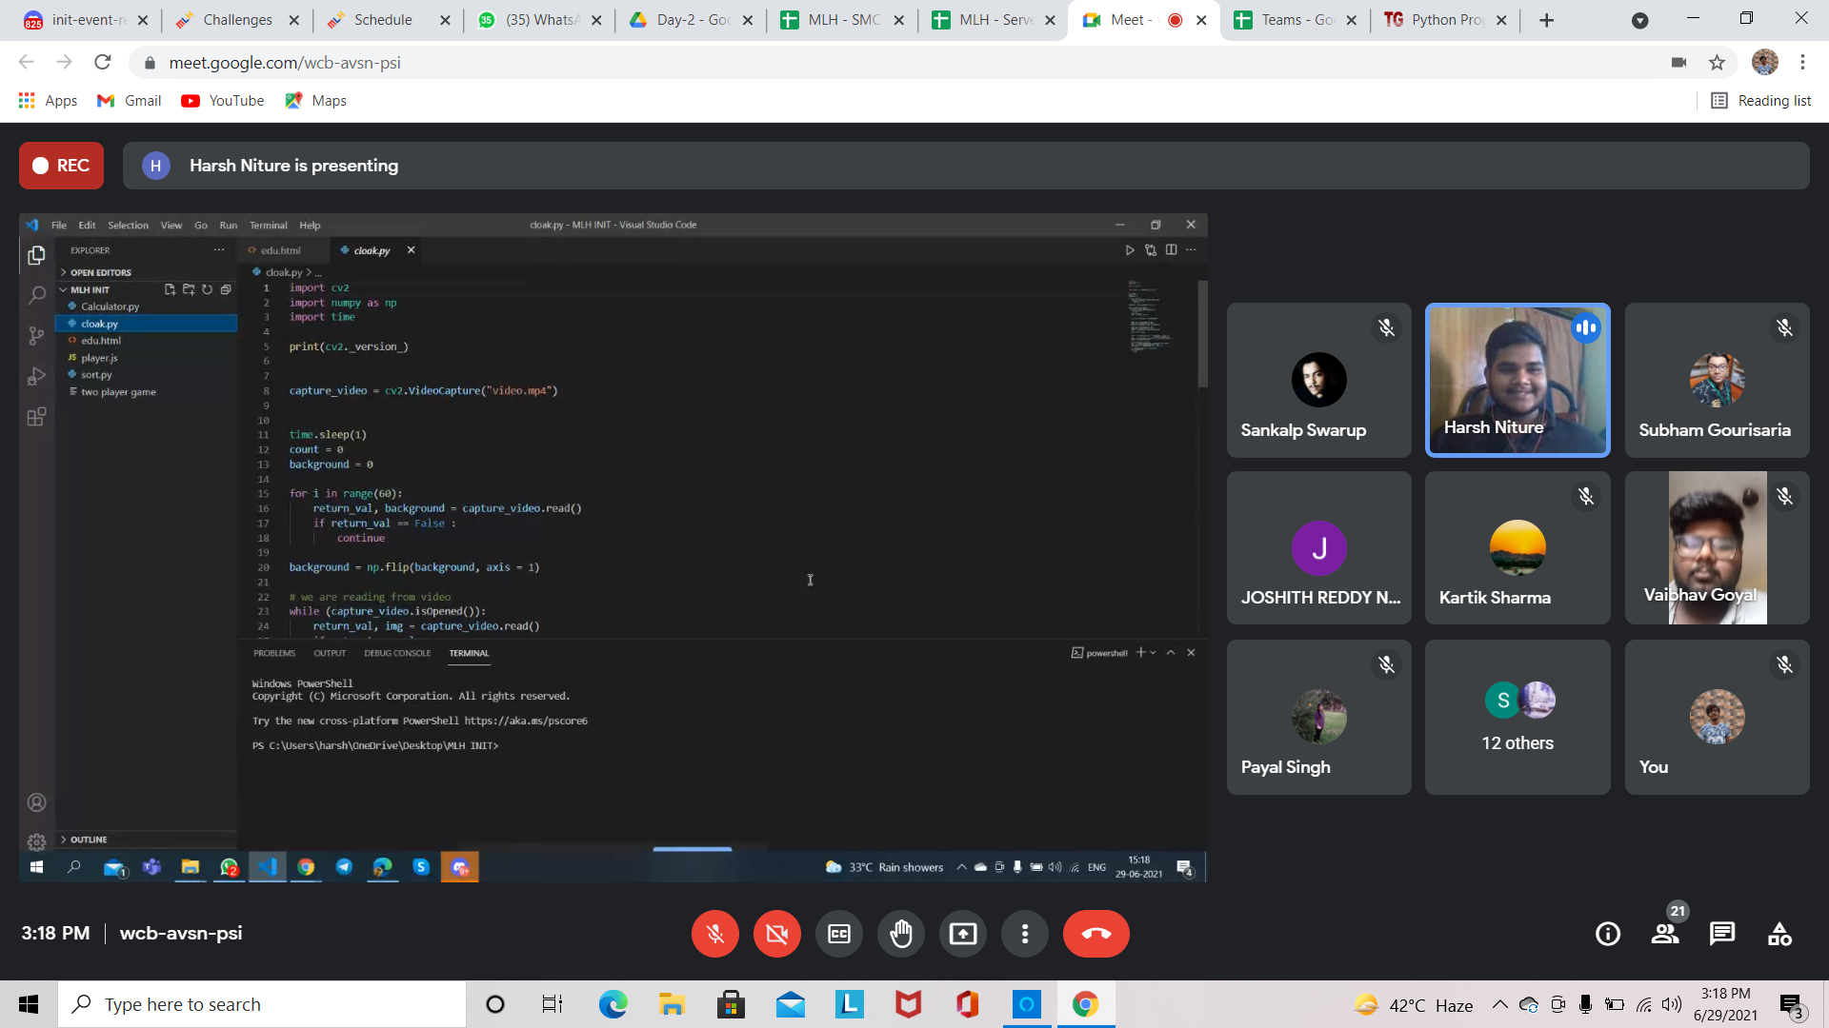Unmute your microphone in Google Meet

tap(714, 934)
